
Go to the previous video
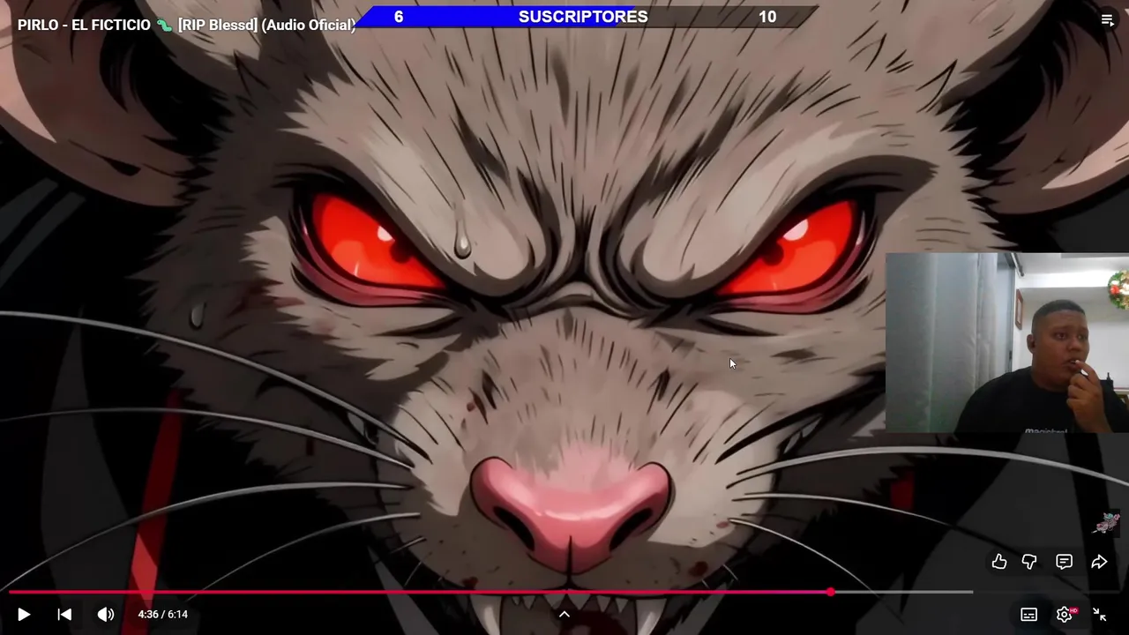[64, 615]
